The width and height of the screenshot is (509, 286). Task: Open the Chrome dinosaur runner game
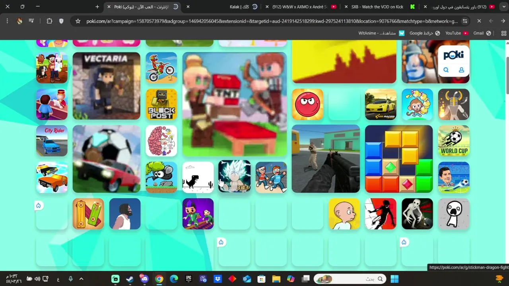click(x=198, y=177)
